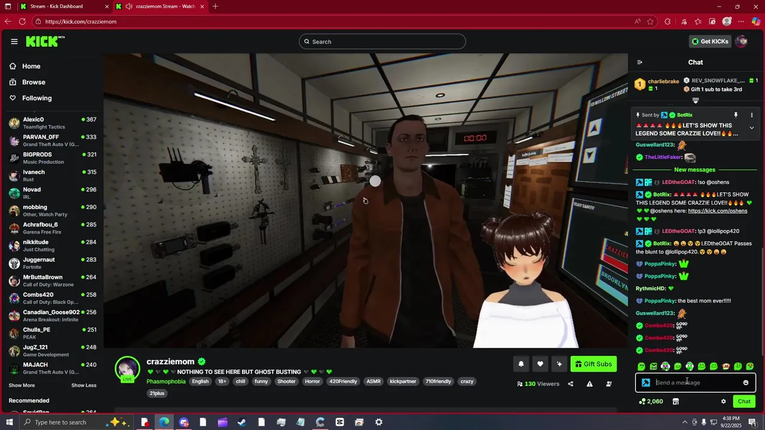The height and width of the screenshot is (430, 765).
Task: Select the crazziemom Stream browser tab
Action: pyautogui.click(x=160, y=7)
